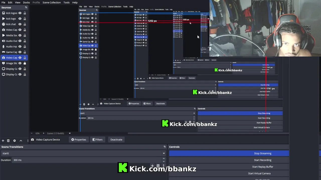Remove the transition with the trash icon in Scene Transitions
This screenshot has width=321, height=180.
tap(158, 166)
